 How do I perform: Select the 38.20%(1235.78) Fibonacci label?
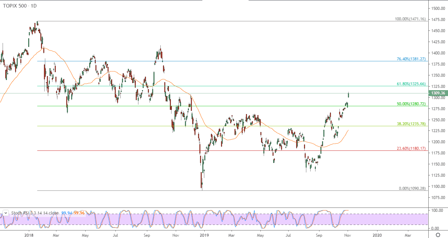411,124
